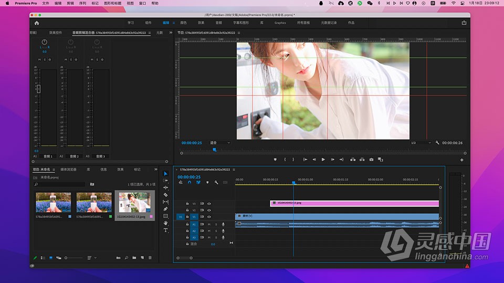Click the find magnifier icon in project panel footer
504x283 pixels.
[x=127, y=258]
